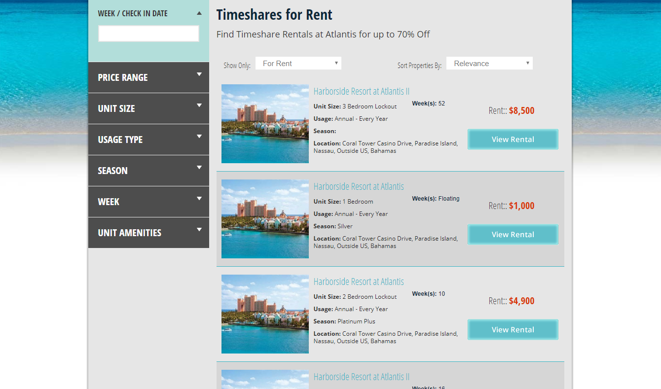The height and width of the screenshot is (389, 661).
Task: Expand the Price Range filter
Action: [148, 77]
